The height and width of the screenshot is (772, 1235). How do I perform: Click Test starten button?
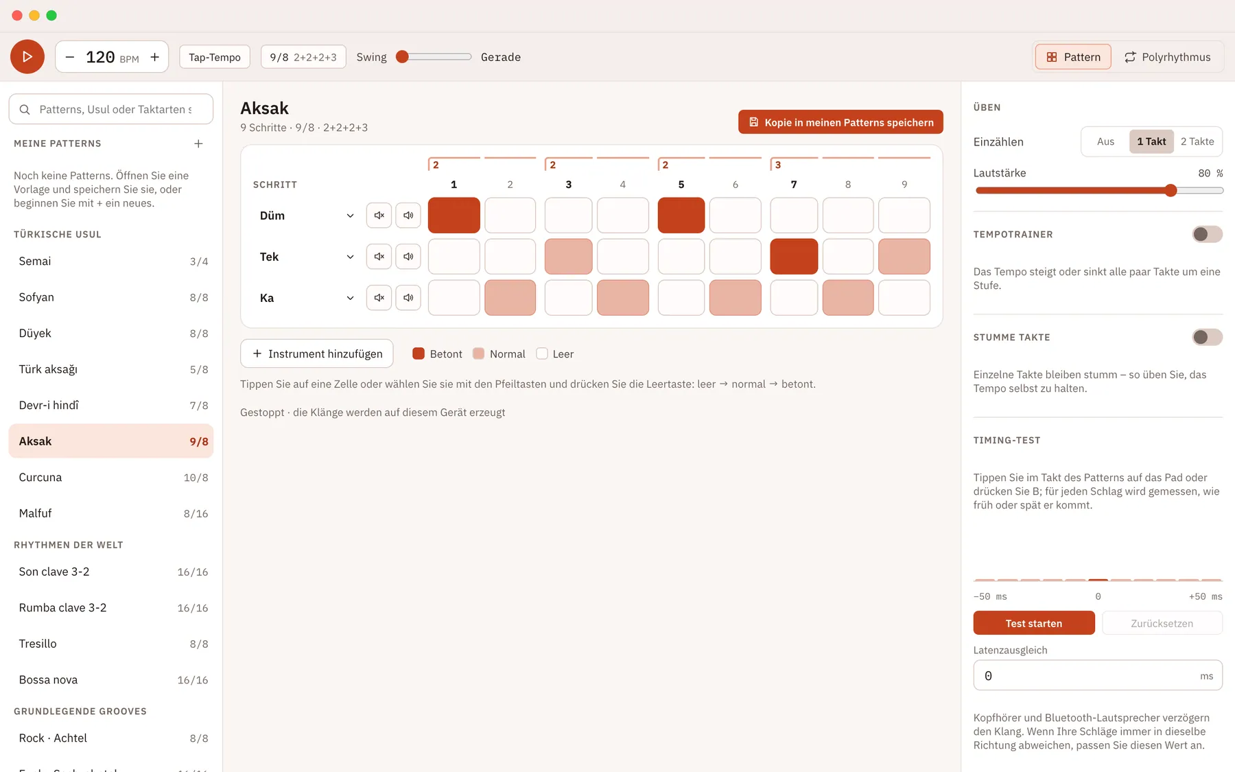tap(1034, 623)
